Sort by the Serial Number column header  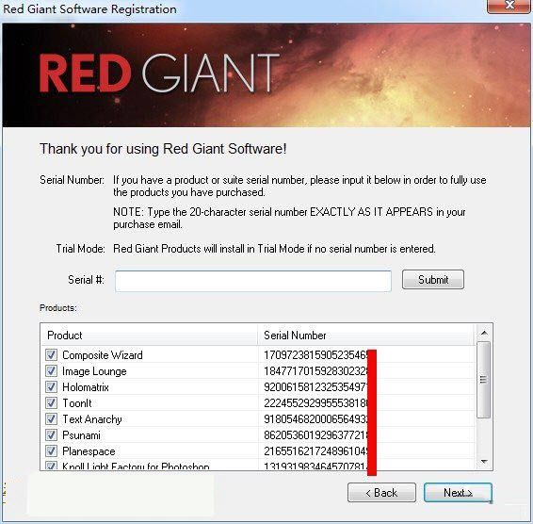tap(365, 336)
